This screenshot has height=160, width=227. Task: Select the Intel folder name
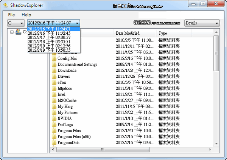tap(62, 94)
